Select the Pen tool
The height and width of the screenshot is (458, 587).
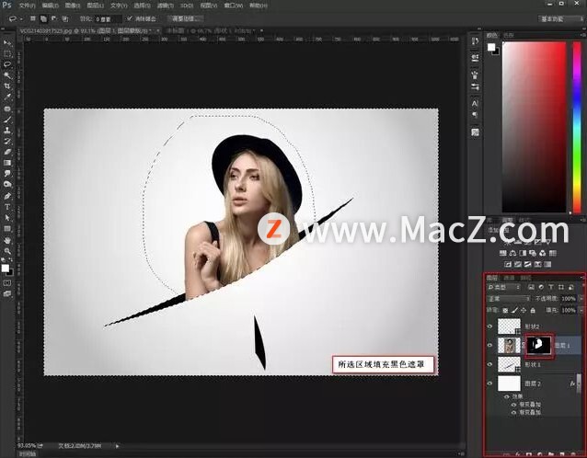coord(7,196)
